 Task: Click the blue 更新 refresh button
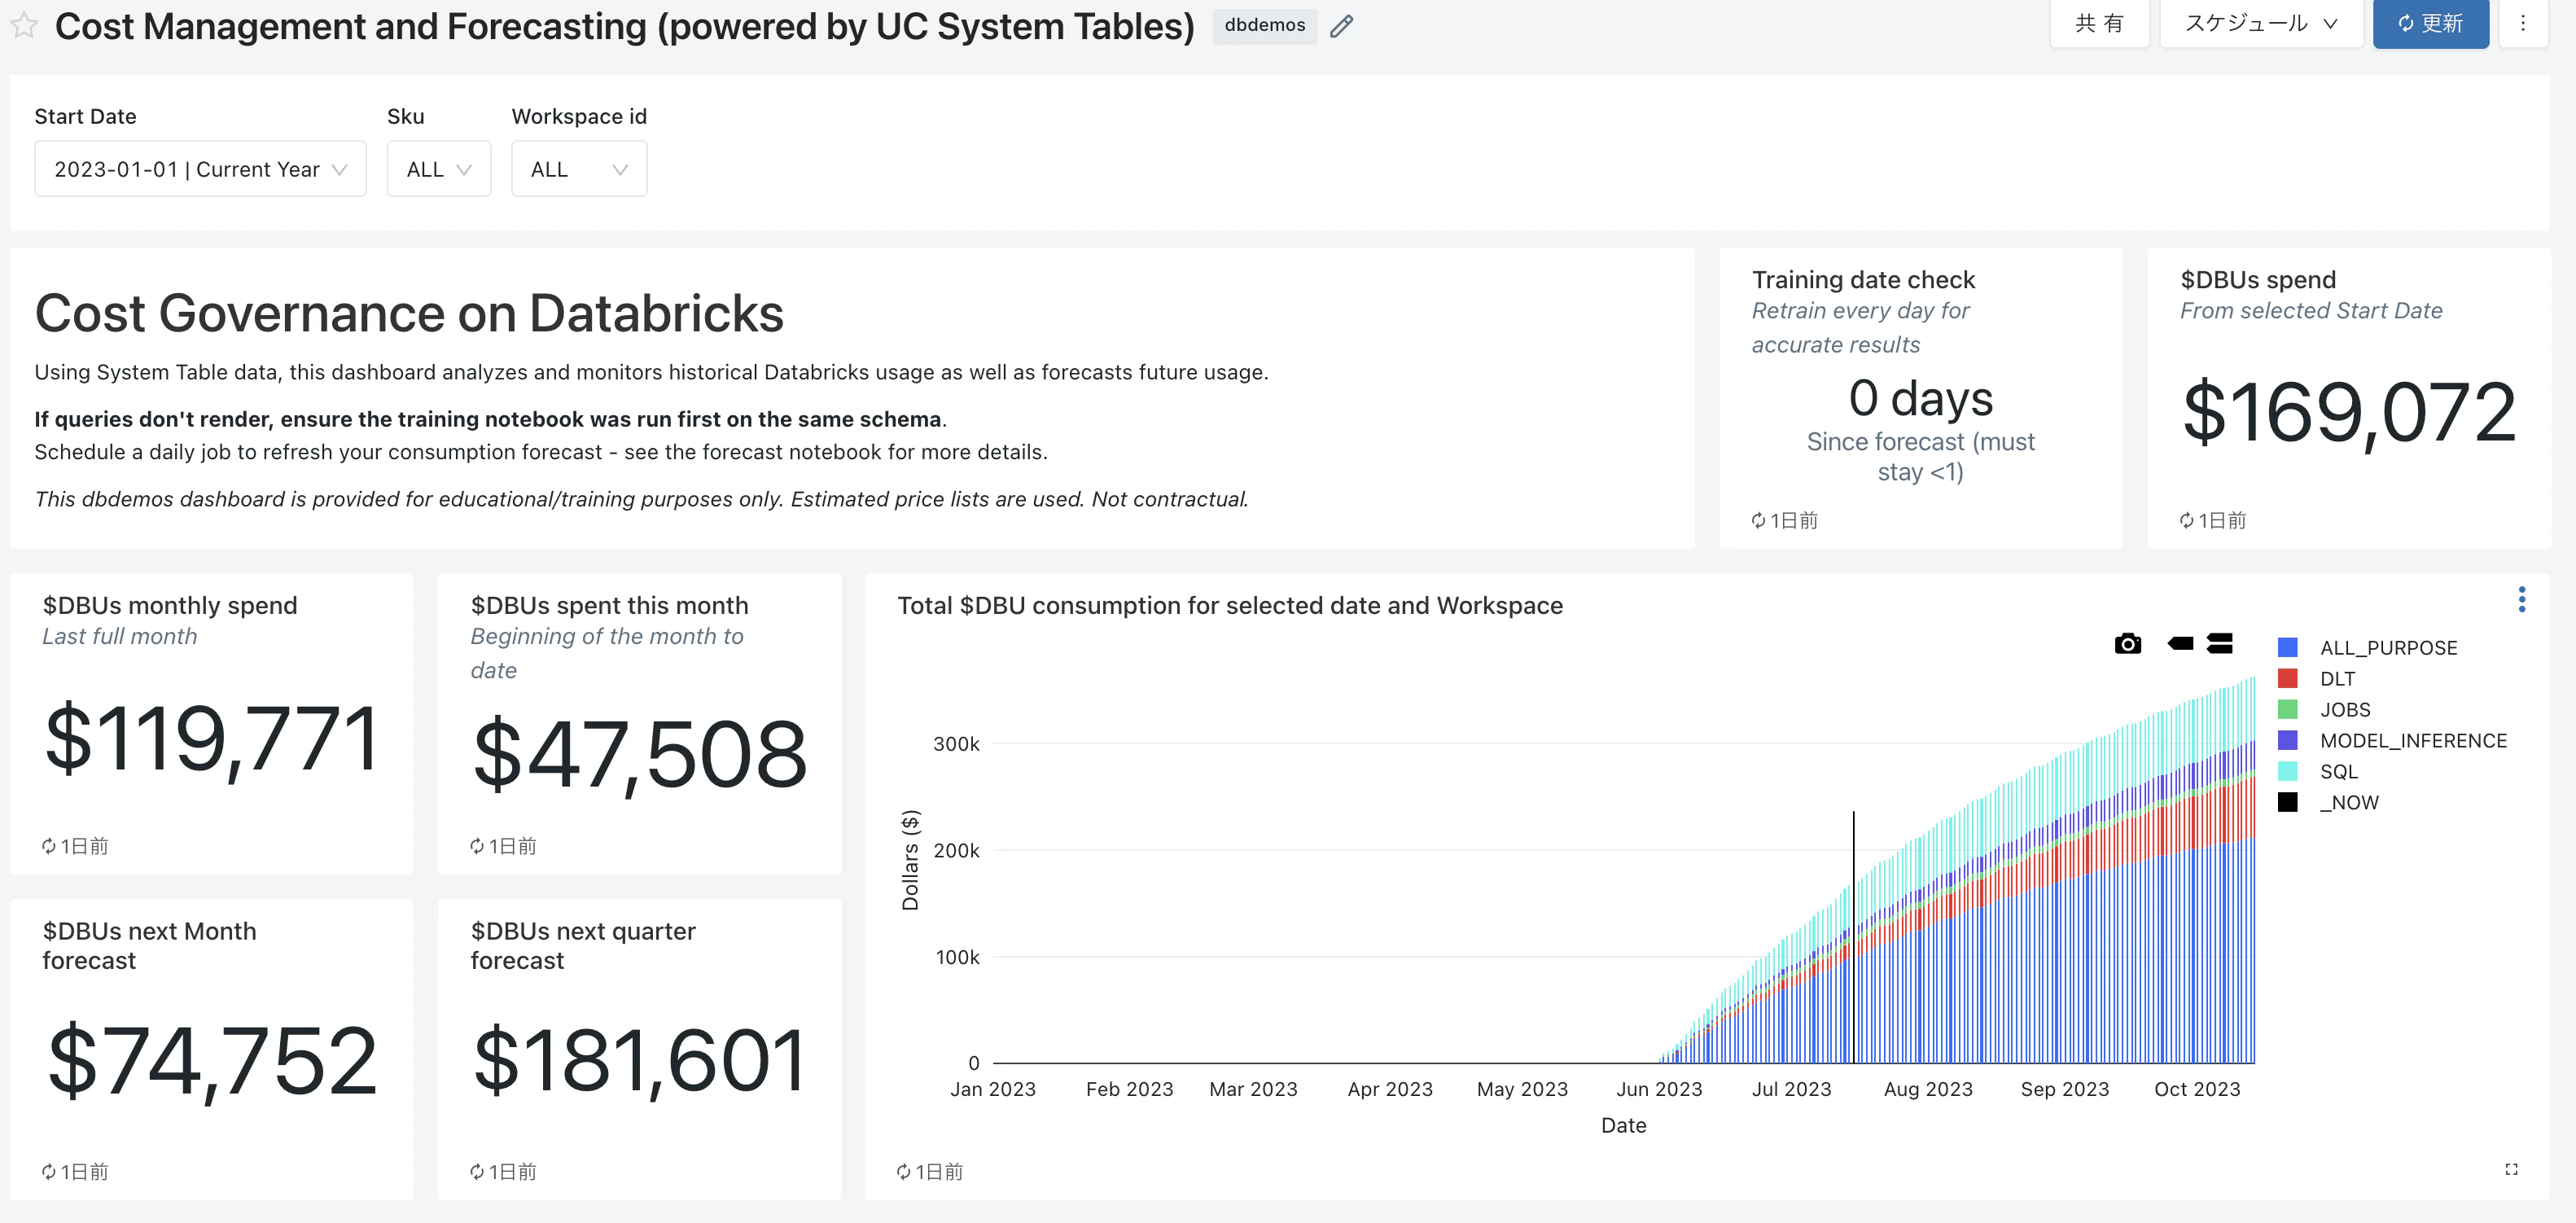pos(2430,23)
